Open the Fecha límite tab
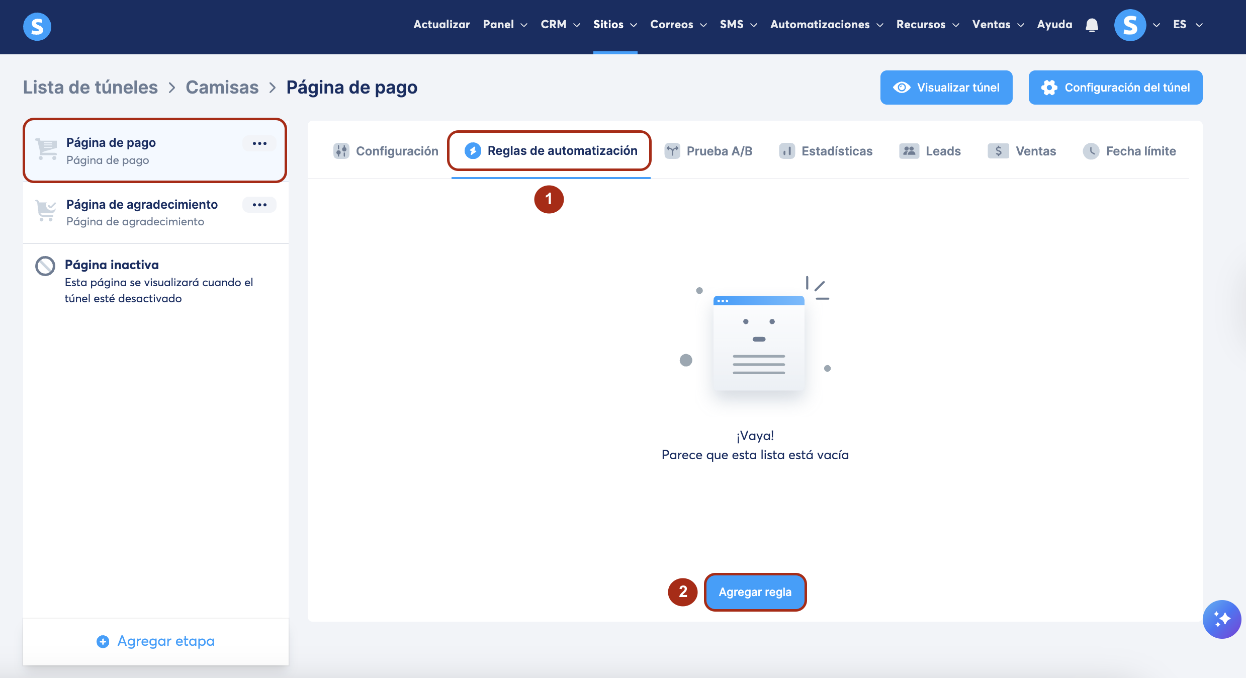 click(x=1129, y=151)
